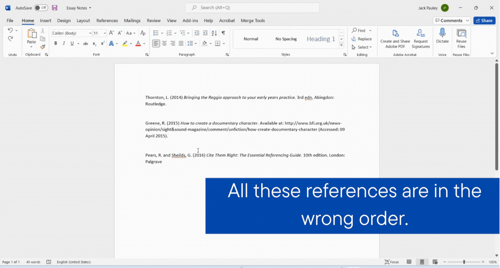This screenshot has width=500, height=268.
Task: Click Request Signatures icon
Action: (420, 39)
